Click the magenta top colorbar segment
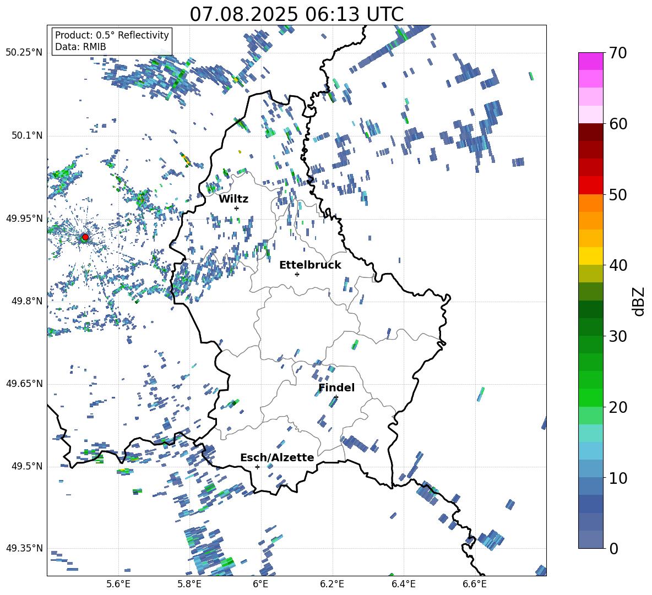652x595 pixels. 591,61
